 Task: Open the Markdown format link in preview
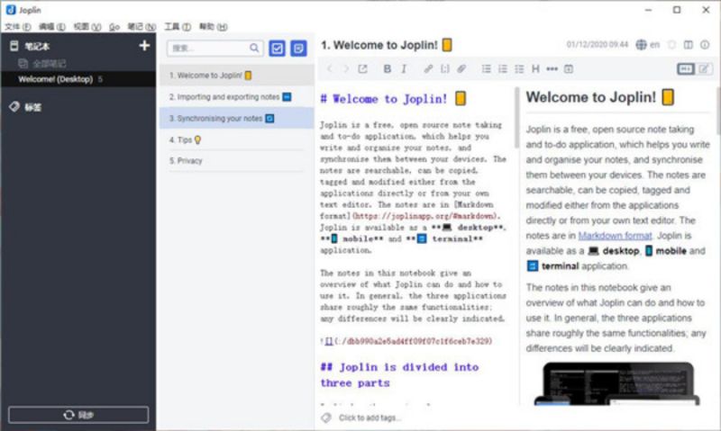click(615, 236)
